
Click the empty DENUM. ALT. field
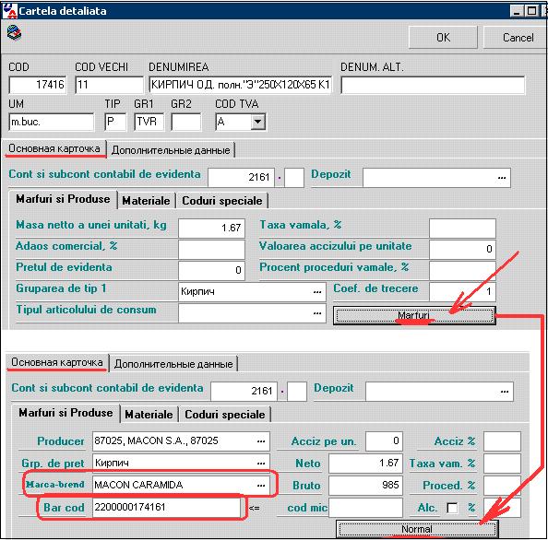[x=433, y=85]
